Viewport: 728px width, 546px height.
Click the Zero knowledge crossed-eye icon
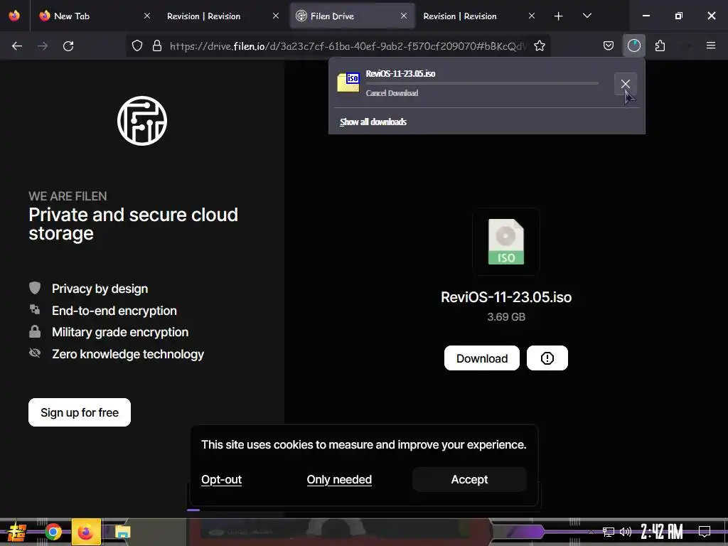[x=35, y=353]
